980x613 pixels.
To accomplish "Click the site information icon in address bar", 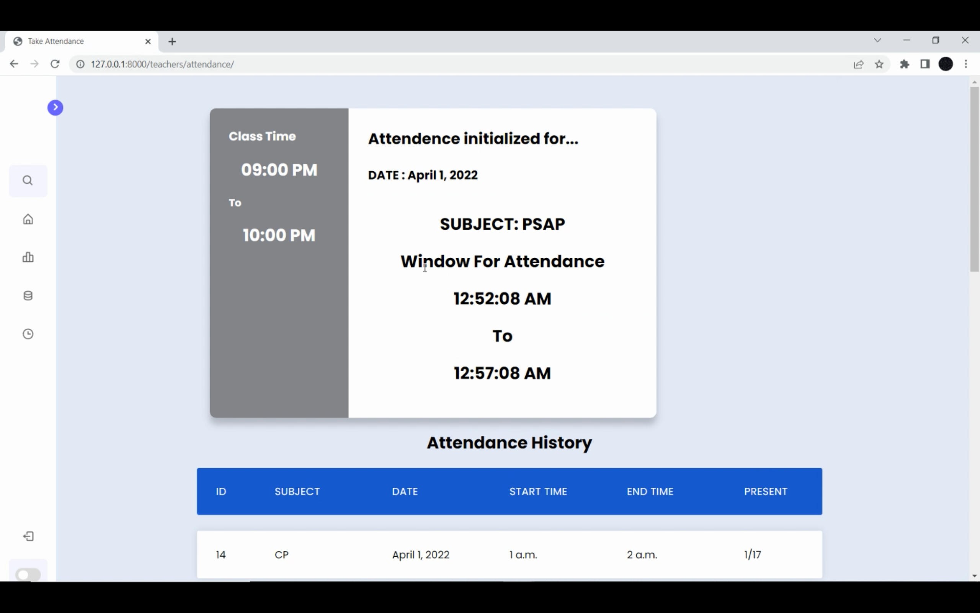I will click(80, 64).
